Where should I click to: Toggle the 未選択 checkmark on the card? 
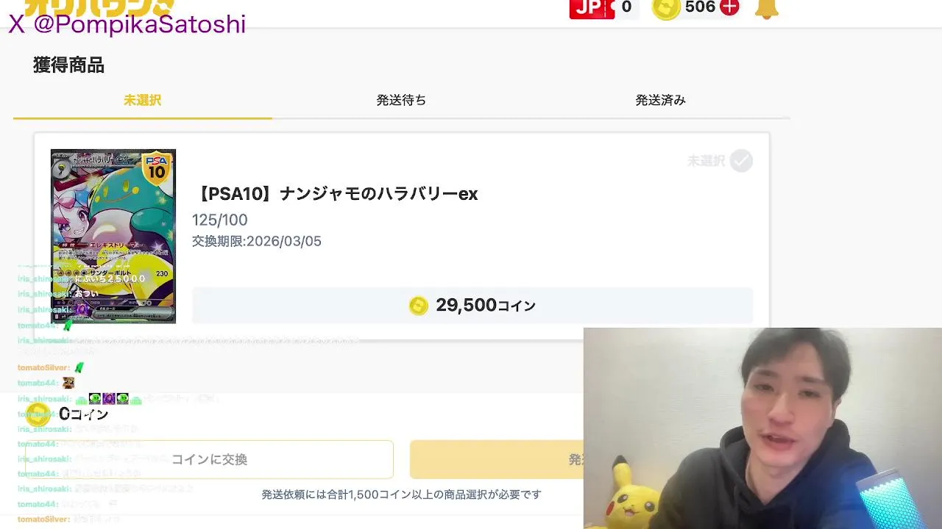[x=741, y=161]
